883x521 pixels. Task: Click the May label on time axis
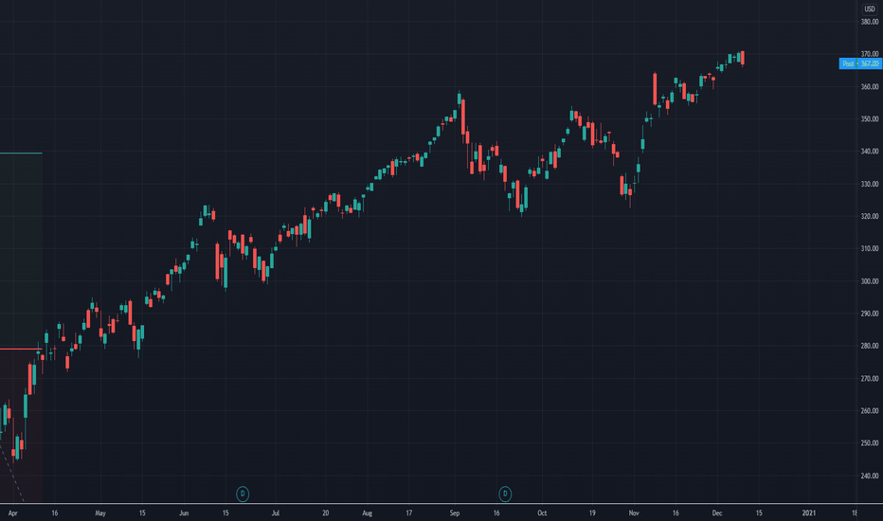click(100, 513)
